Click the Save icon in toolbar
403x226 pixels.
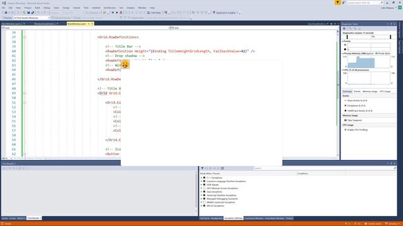[28, 13]
